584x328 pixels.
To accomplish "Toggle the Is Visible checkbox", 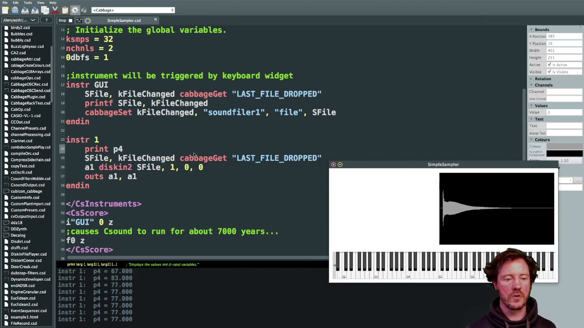I will click(549, 72).
